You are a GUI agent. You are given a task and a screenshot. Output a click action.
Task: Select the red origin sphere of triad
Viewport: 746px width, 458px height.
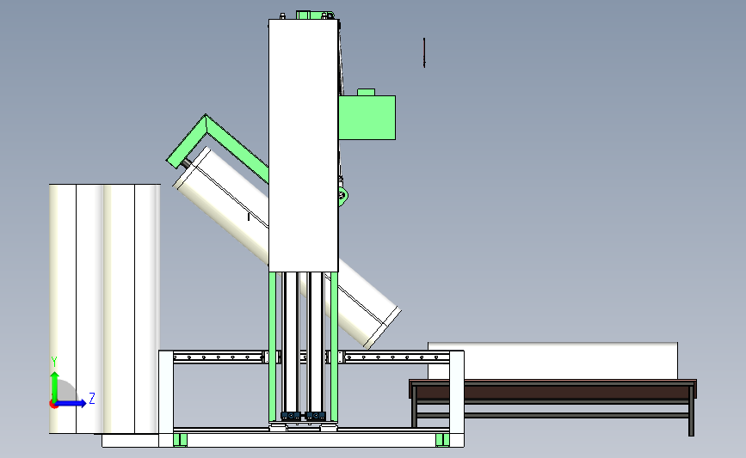[x=53, y=405]
